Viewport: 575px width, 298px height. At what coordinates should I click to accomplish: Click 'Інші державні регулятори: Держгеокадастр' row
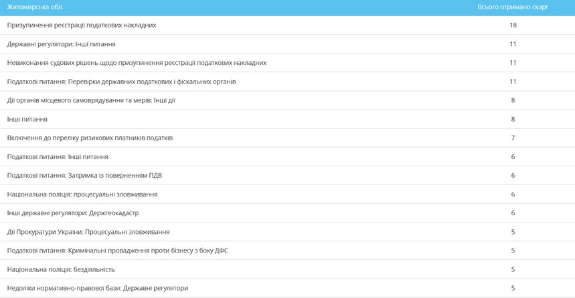point(73,212)
